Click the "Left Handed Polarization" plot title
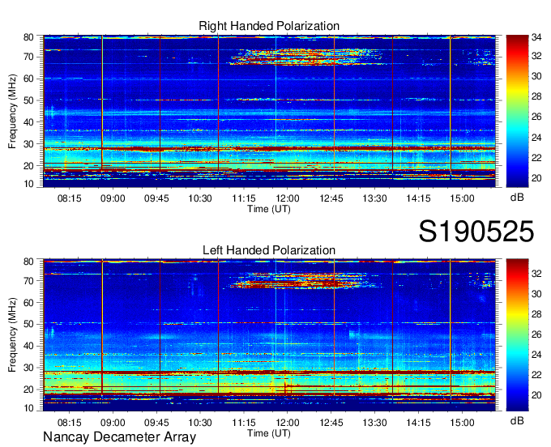The height and width of the screenshot is (447, 551). pyautogui.click(x=269, y=250)
